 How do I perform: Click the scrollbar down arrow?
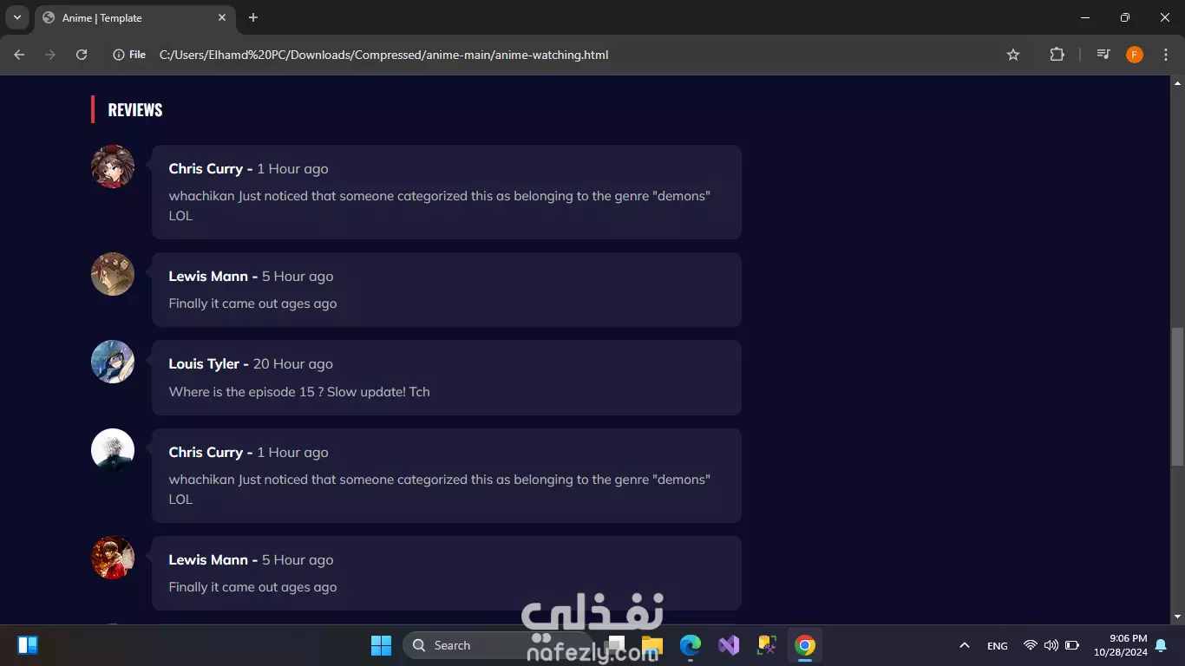1177,617
